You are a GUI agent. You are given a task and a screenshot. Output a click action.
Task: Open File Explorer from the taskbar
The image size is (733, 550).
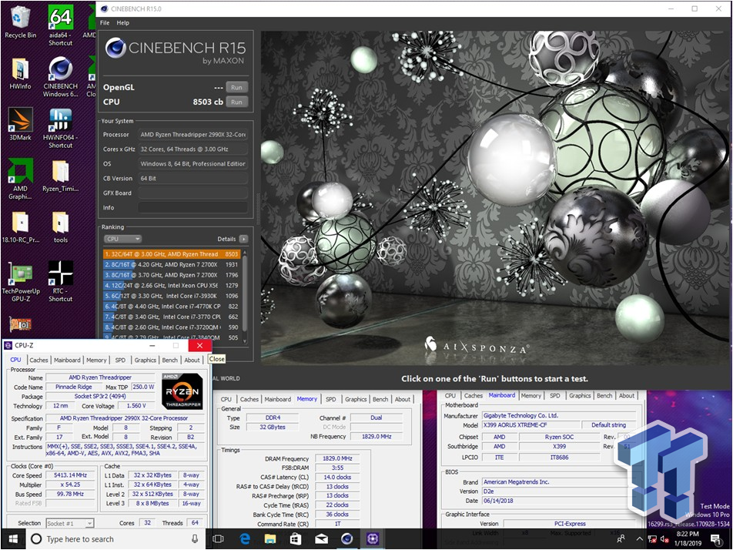270,538
